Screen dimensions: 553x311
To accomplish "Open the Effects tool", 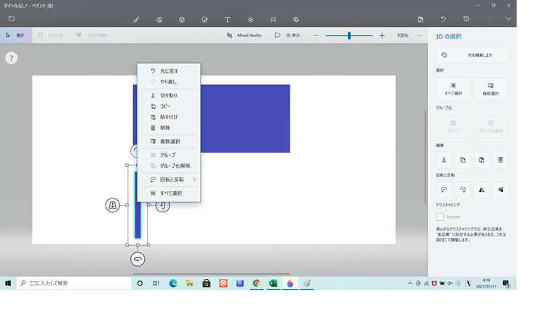I will [x=250, y=20].
